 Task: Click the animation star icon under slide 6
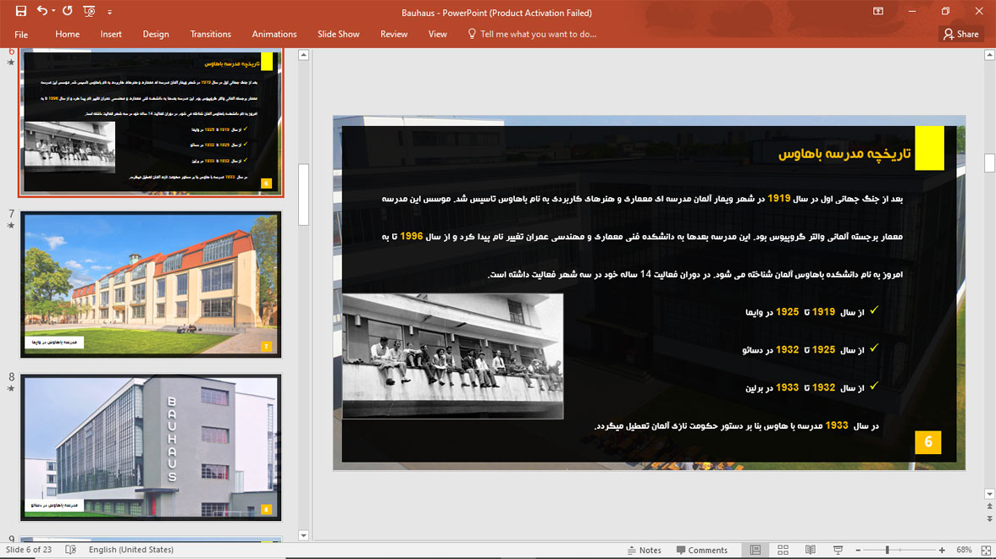tap(11, 63)
